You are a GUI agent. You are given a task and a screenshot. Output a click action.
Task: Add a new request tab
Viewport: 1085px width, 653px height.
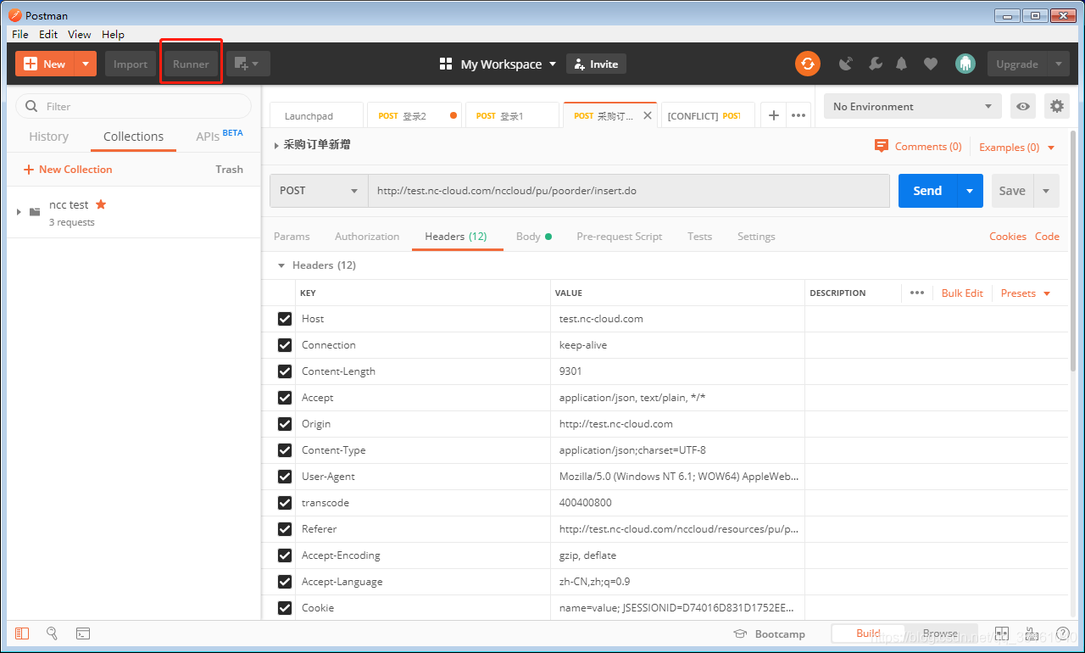tap(773, 115)
